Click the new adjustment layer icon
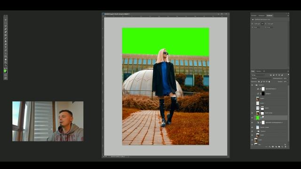This screenshot has height=169, width=301. [276, 147]
